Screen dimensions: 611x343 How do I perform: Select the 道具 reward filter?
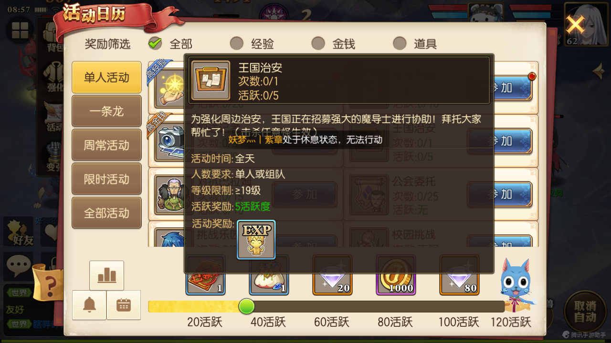tap(415, 44)
